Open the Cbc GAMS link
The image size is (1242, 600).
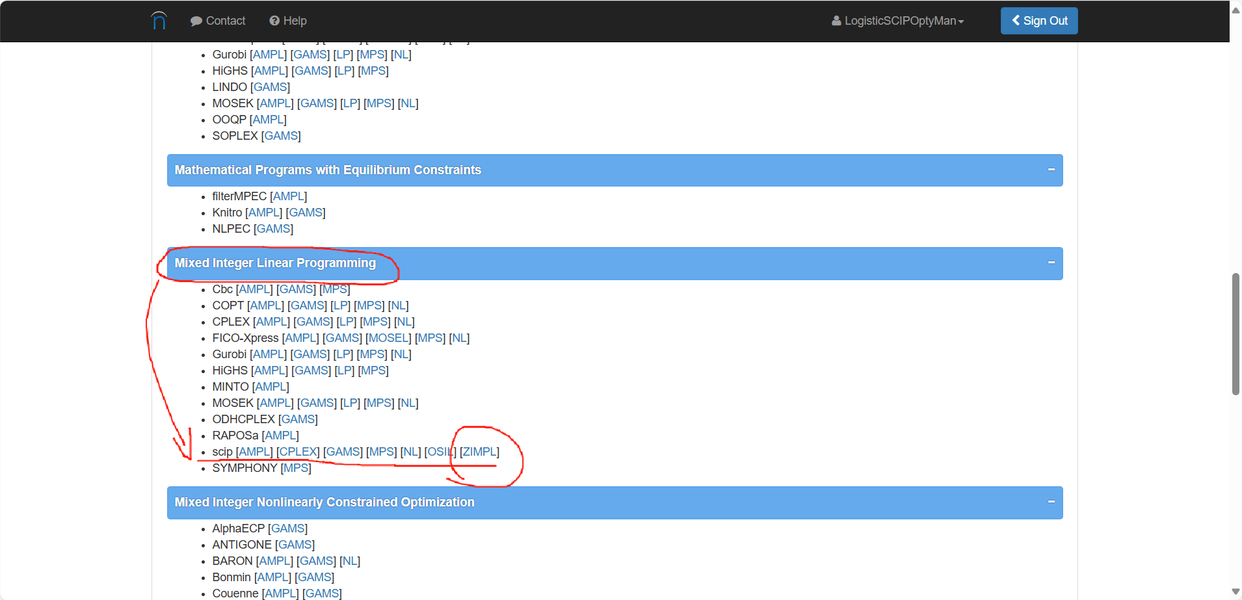(x=296, y=289)
